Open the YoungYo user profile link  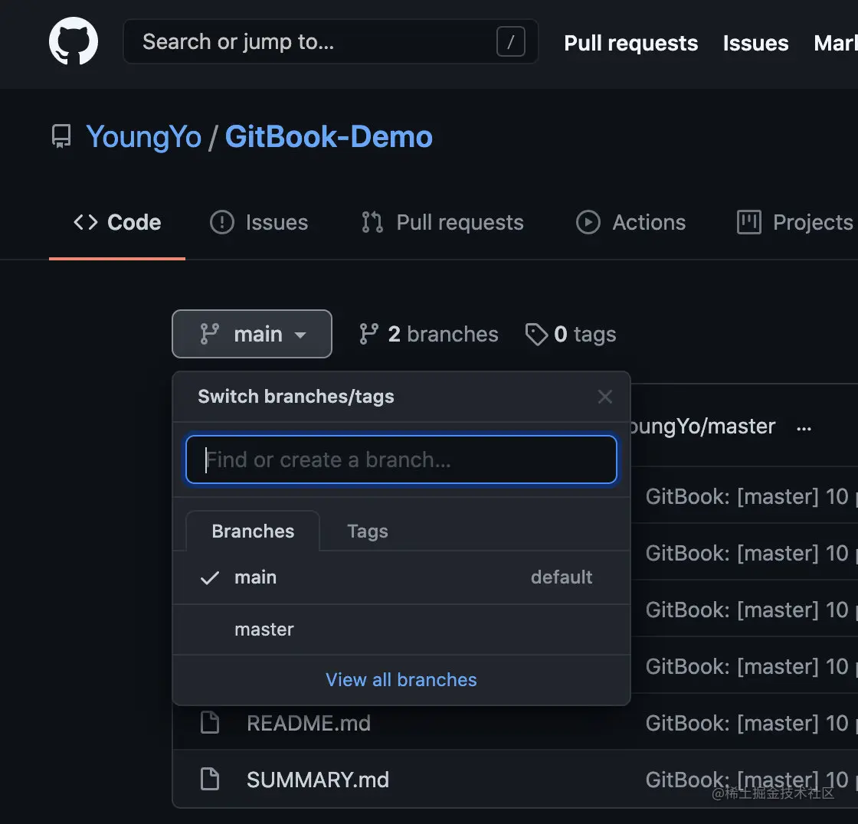(144, 137)
